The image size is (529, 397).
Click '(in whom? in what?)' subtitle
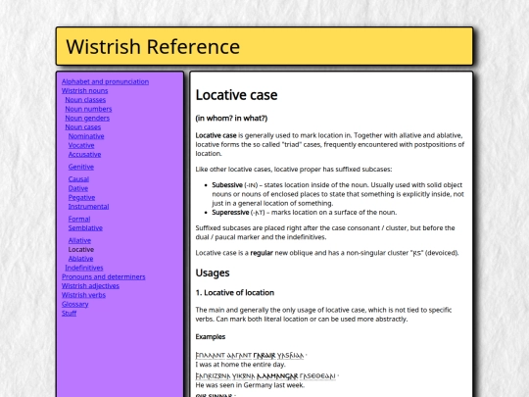(231, 119)
